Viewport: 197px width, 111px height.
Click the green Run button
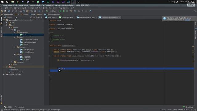point(60,11)
